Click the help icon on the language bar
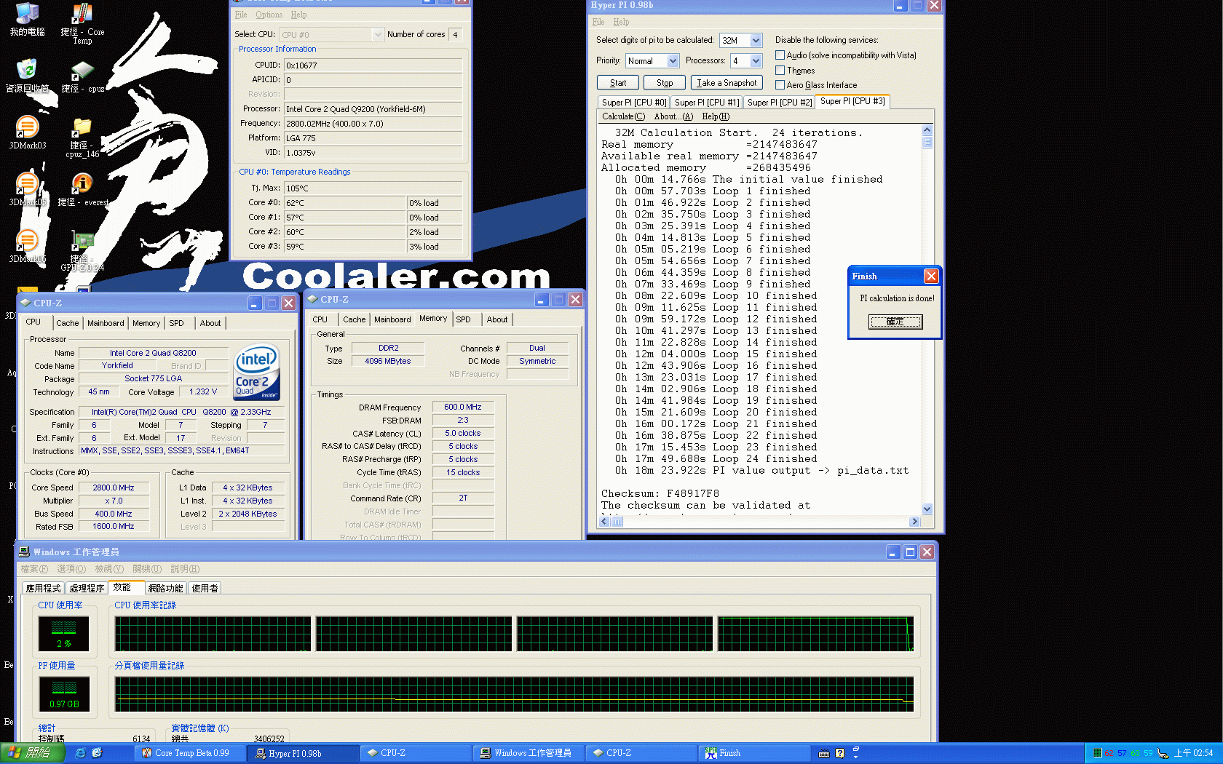Image resolution: width=1223 pixels, height=764 pixels. point(839,753)
